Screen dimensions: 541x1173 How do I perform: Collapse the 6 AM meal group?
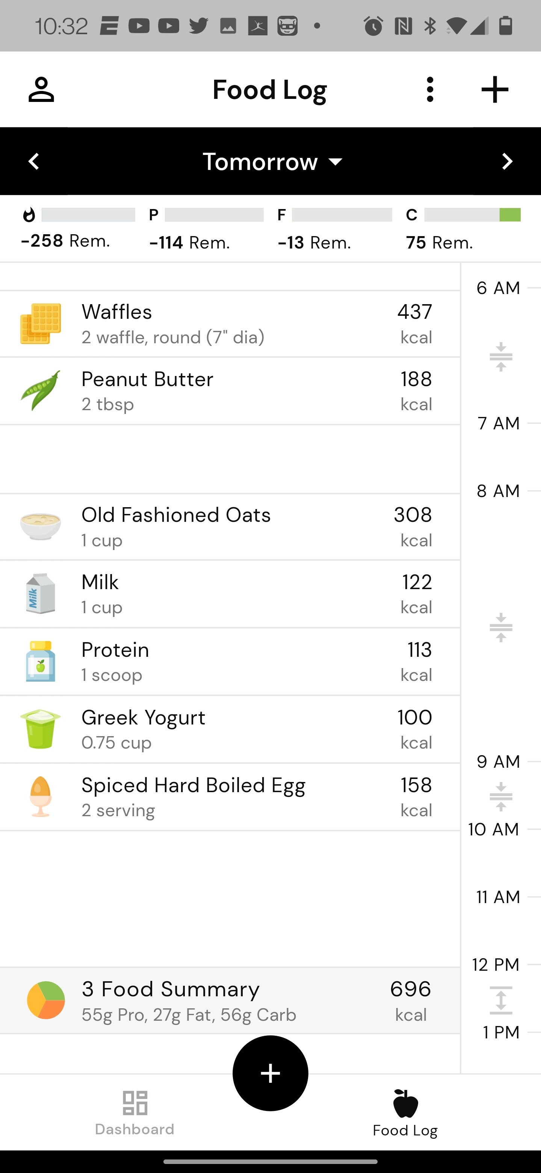(x=500, y=357)
